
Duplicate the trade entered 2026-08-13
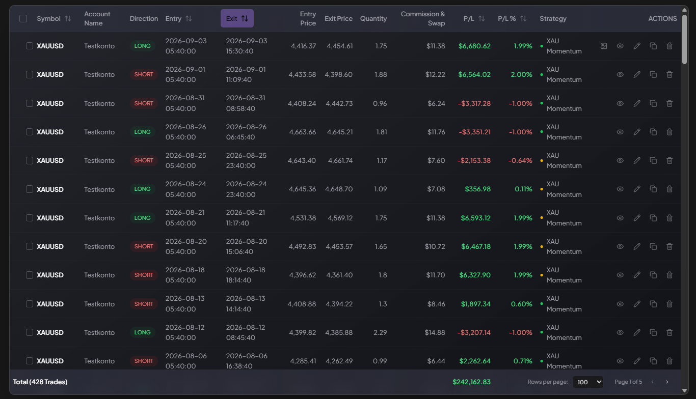click(x=653, y=304)
